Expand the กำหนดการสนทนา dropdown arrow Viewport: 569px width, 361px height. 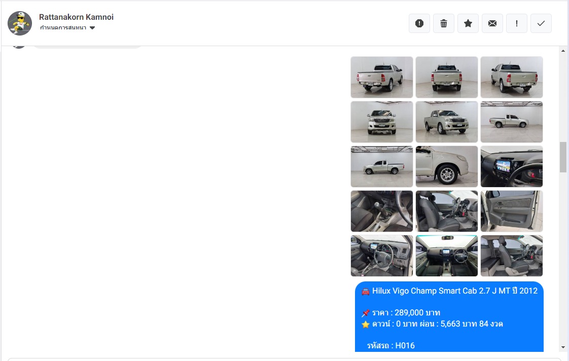[x=92, y=28]
